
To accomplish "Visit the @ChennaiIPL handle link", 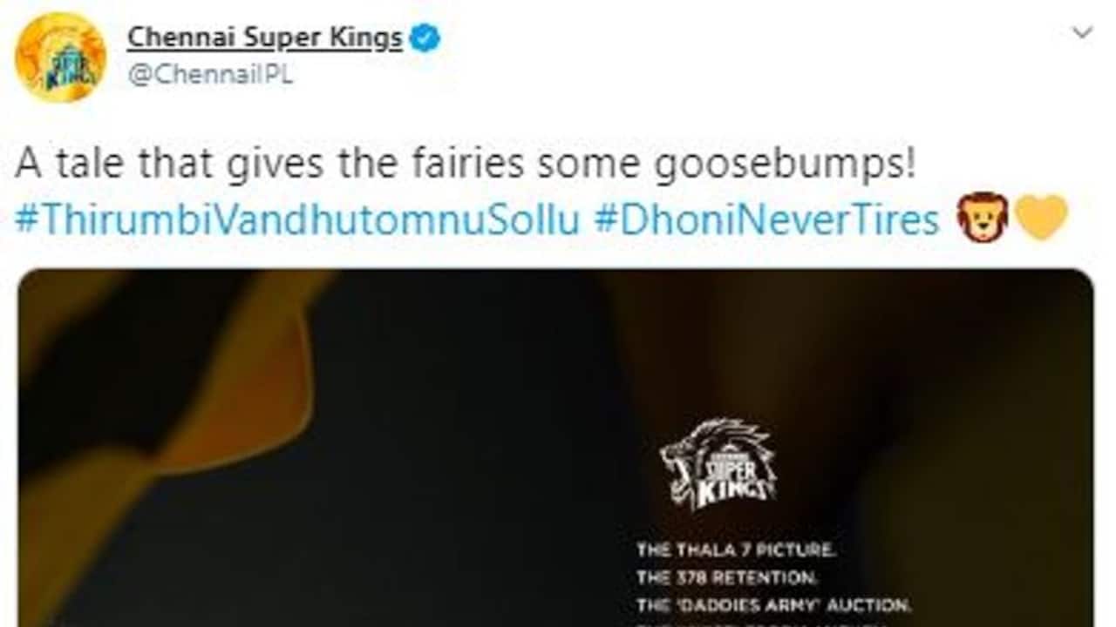I will pos(210,75).
